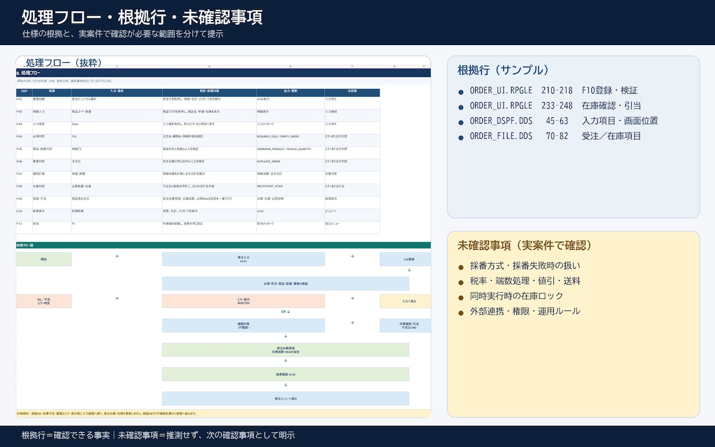The image size is (715, 447).
Task: Click the 入力・条件 column header
Action: point(117,92)
